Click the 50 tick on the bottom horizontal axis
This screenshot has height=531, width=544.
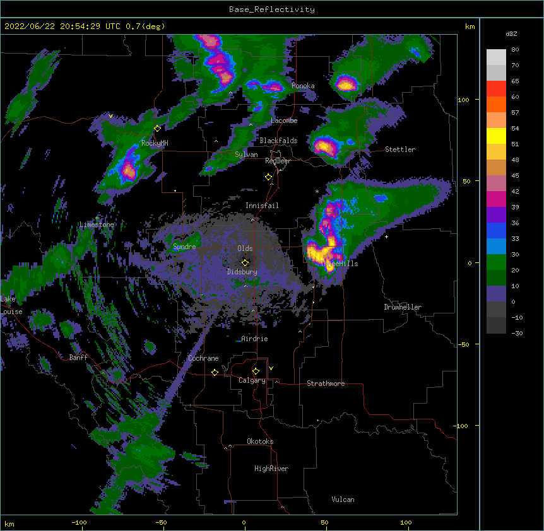tap(324, 522)
